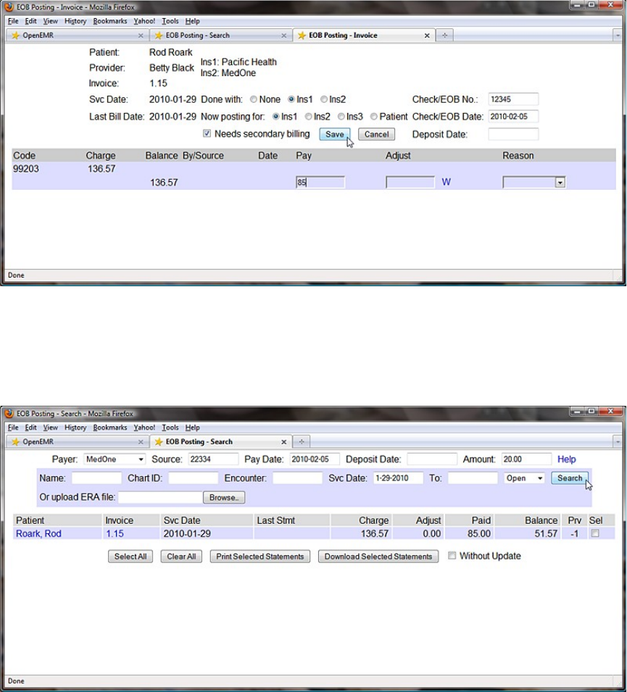Check Sel box for Roark, Rod row
Image resolution: width=627 pixels, height=692 pixels.
595,533
